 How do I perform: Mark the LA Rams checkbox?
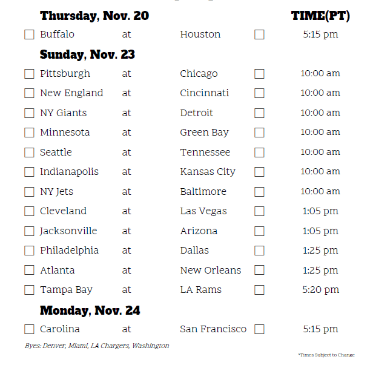click(x=259, y=290)
